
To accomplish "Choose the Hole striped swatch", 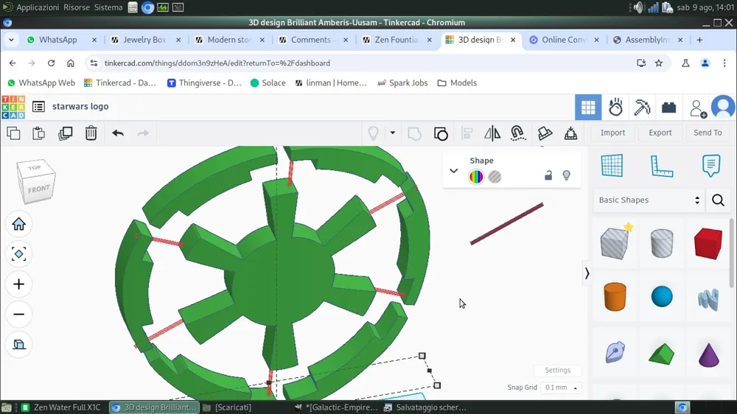I will coord(495,177).
